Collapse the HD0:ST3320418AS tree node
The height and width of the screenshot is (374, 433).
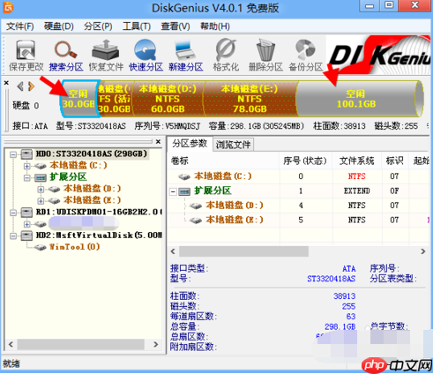pos(13,154)
